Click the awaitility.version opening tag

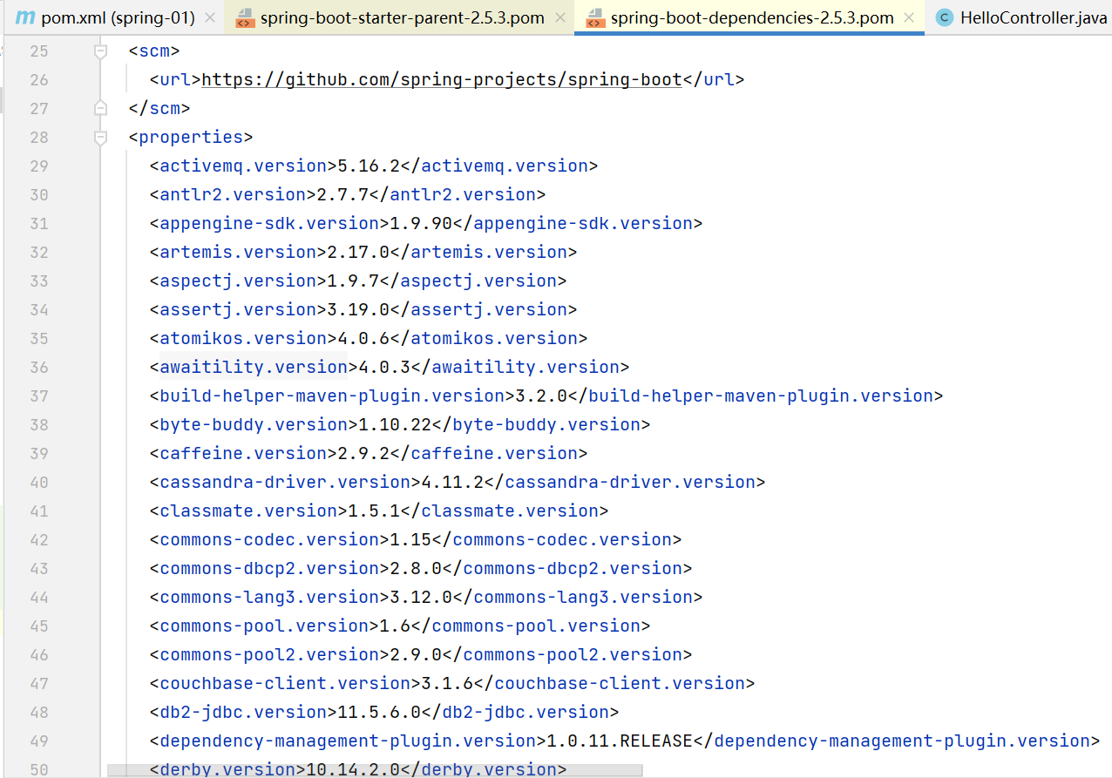254,368
